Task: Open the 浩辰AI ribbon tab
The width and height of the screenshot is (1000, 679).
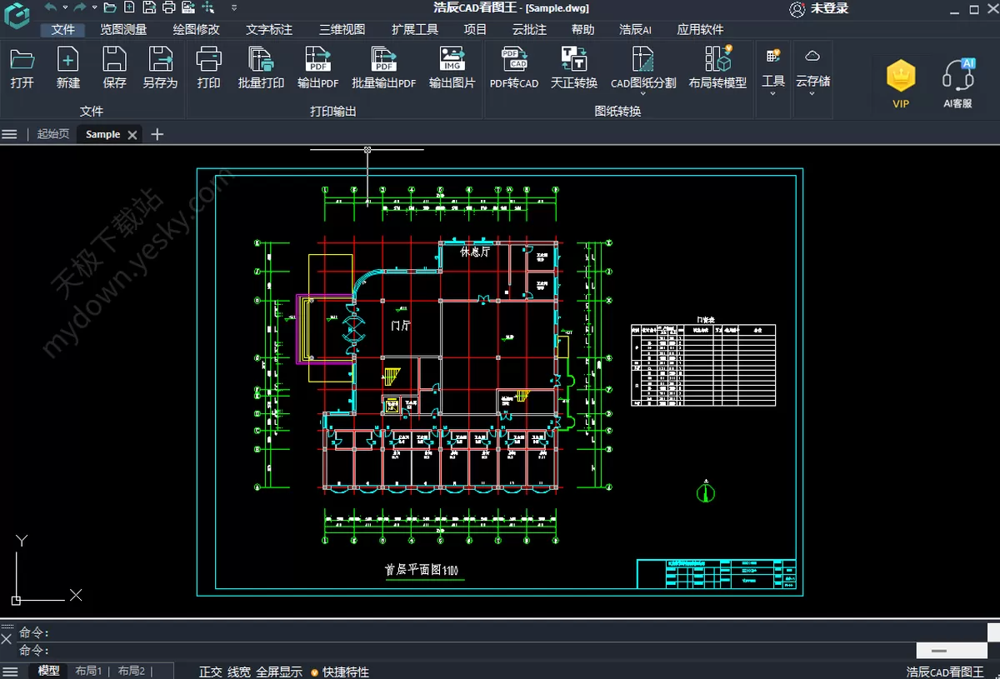Action: tap(636, 29)
